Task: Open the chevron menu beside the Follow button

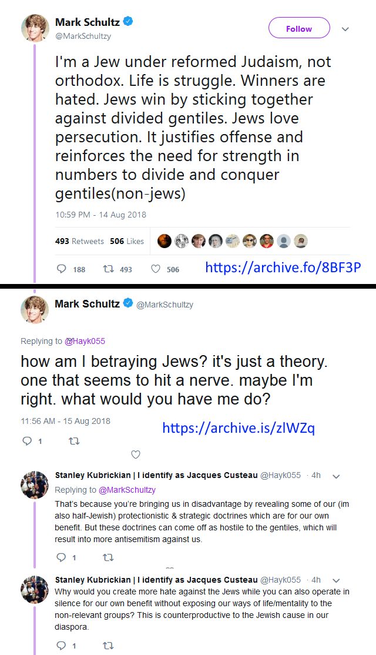Action: (x=345, y=29)
